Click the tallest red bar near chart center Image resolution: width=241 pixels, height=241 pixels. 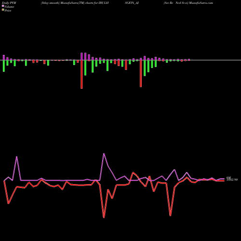coord(81,74)
